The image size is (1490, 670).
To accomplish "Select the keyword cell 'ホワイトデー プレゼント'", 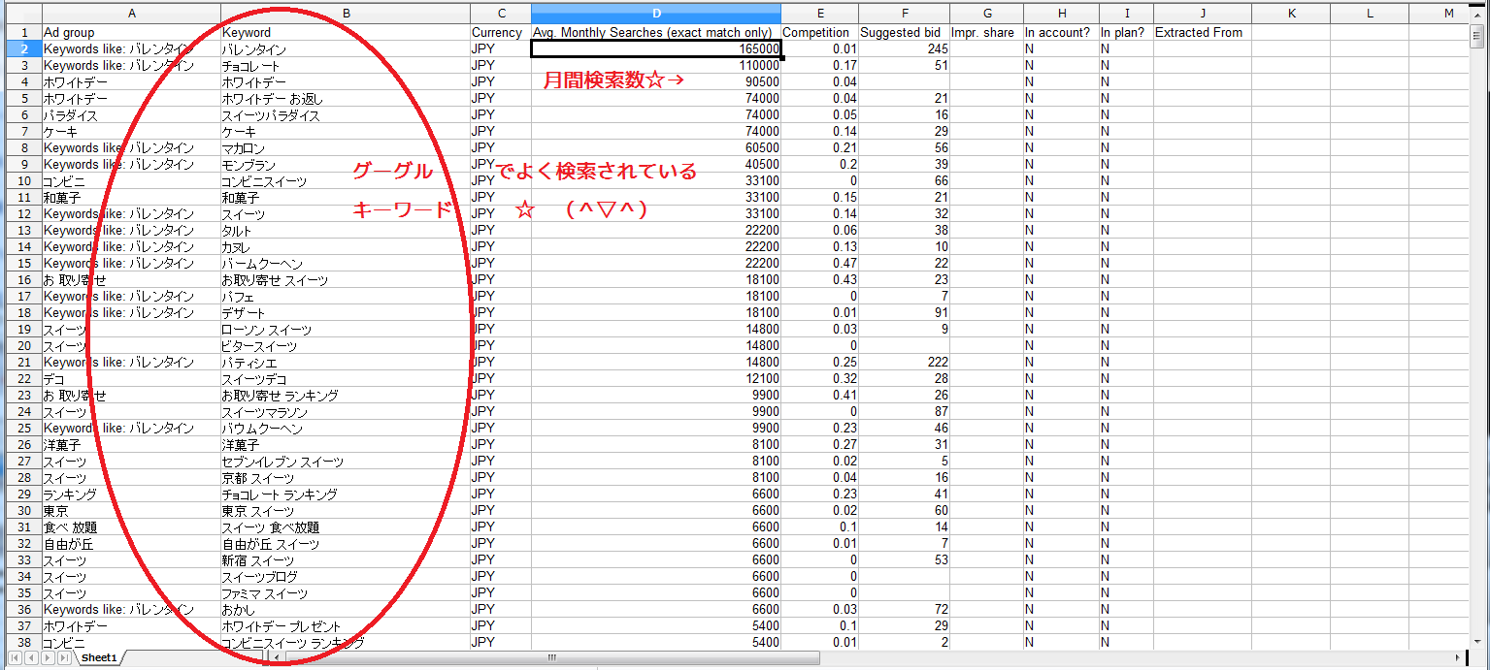I will (346, 625).
